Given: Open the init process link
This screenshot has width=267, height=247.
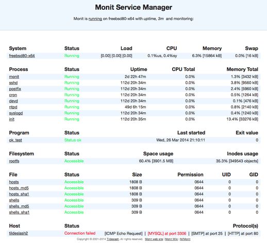Looking at the screenshot, I should pyautogui.click(x=11, y=119).
